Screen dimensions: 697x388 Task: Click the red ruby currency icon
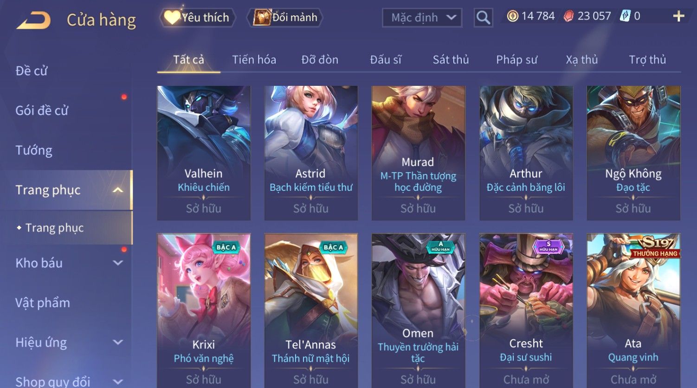(568, 17)
